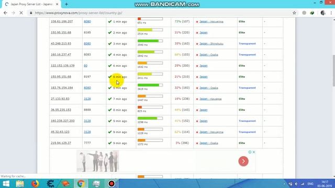
Task: Switch to Chrome on the taskbar
Action: pyautogui.click(x=81, y=183)
